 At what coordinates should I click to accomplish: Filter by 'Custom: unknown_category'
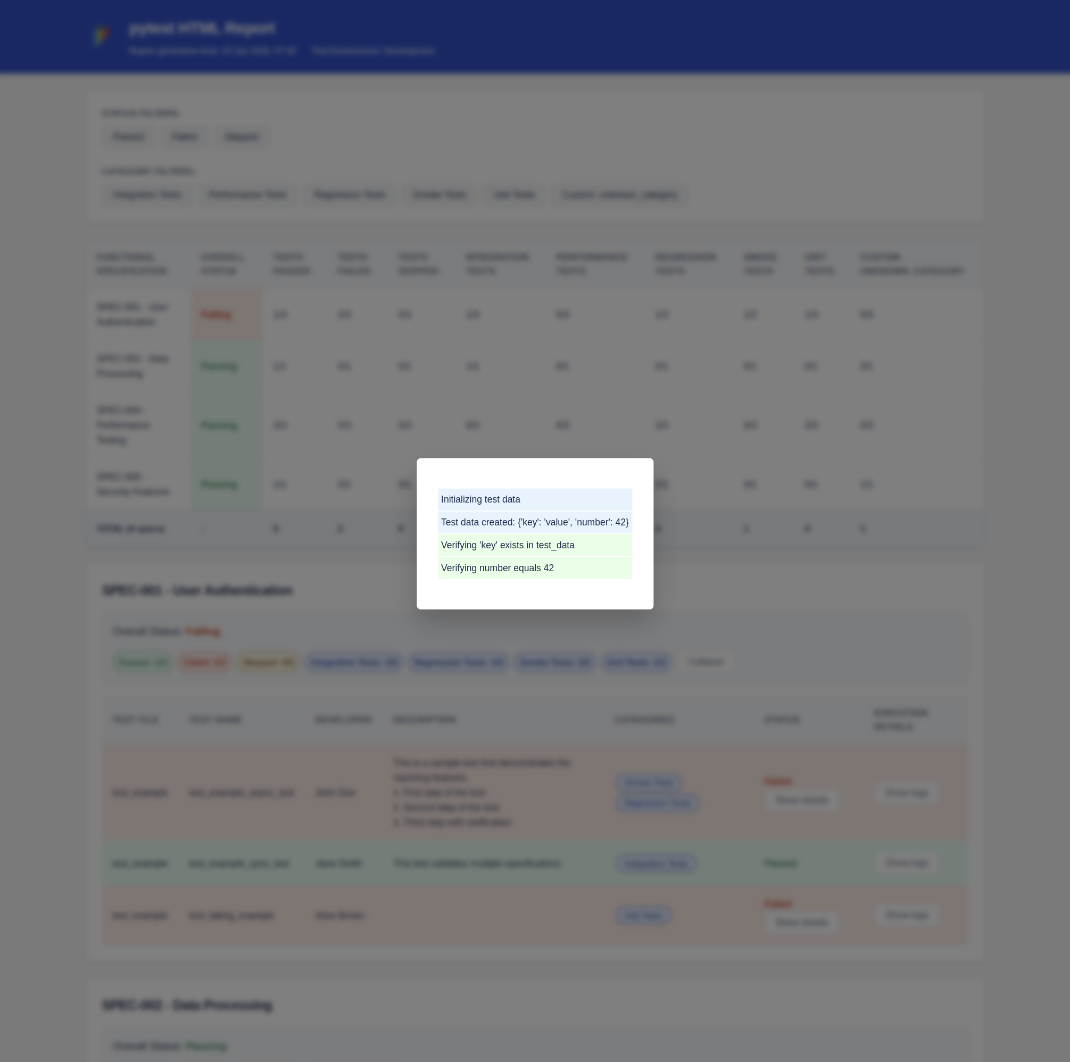point(620,194)
